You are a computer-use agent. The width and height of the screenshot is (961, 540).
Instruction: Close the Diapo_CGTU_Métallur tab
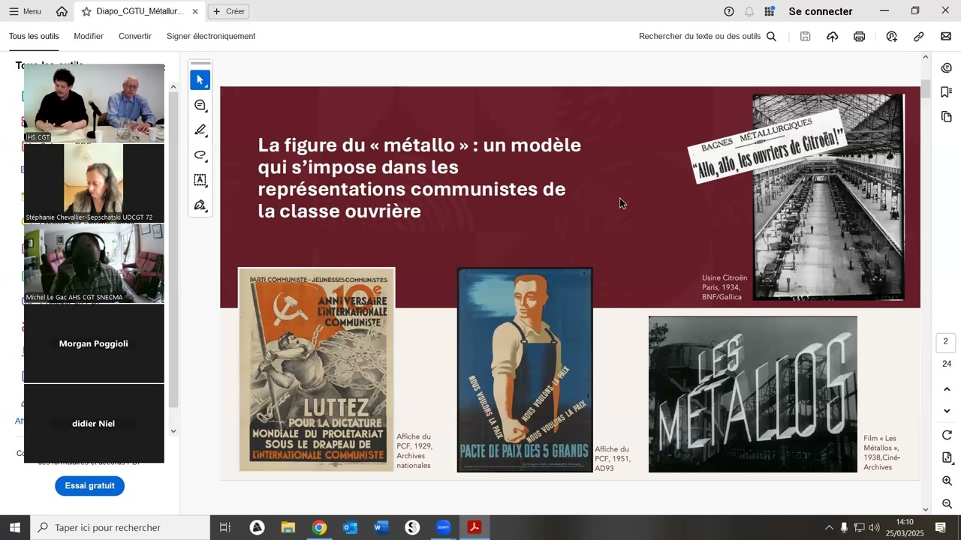tap(195, 11)
